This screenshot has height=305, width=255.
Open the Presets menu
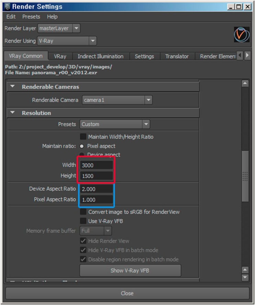[31, 17]
